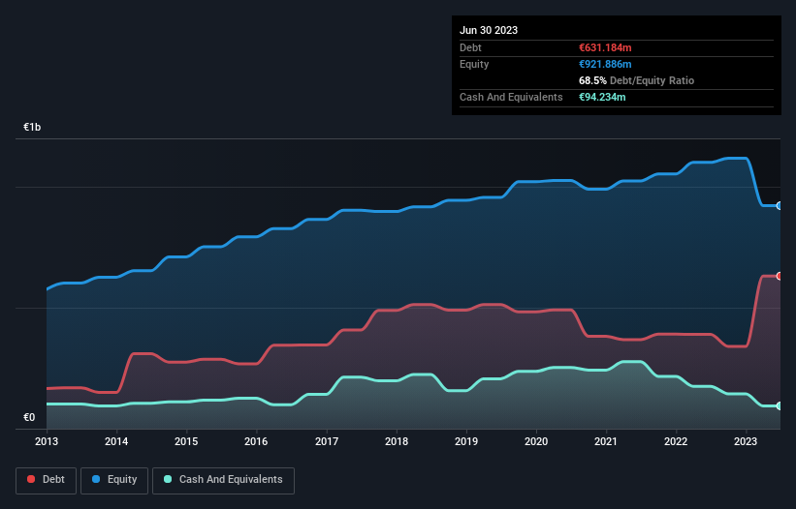Click the 2013 x-axis label
The width and height of the screenshot is (796, 509).
coord(47,441)
